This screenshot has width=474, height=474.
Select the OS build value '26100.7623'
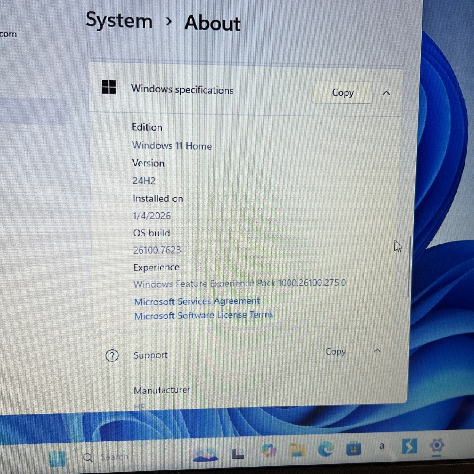pos(157,250)
